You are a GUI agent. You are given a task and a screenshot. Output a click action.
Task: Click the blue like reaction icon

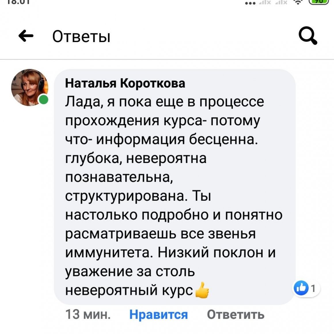point(301,288)
